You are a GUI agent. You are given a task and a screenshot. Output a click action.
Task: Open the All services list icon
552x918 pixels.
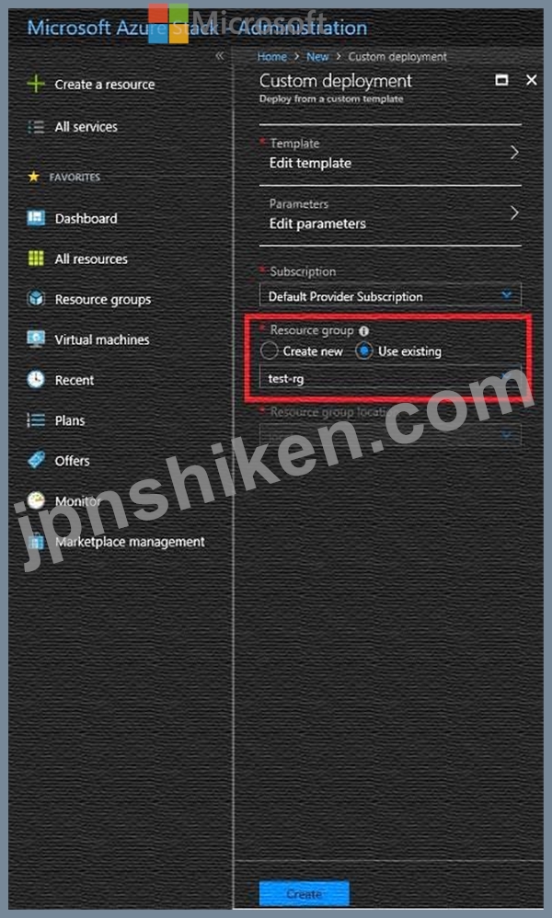(x=36, y=126)
